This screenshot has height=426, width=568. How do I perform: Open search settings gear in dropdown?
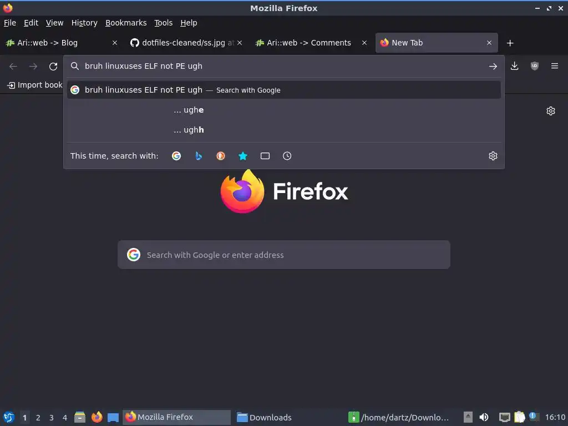click(x=493, y=156)
